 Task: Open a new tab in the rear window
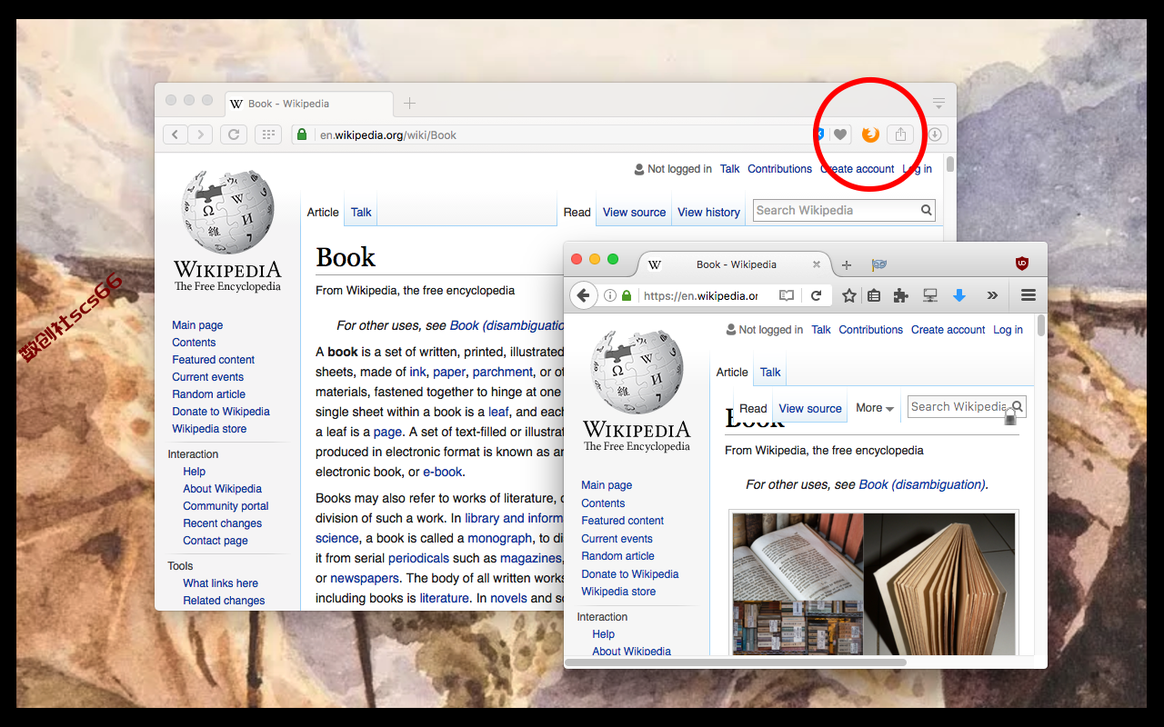tap(410, 104)
